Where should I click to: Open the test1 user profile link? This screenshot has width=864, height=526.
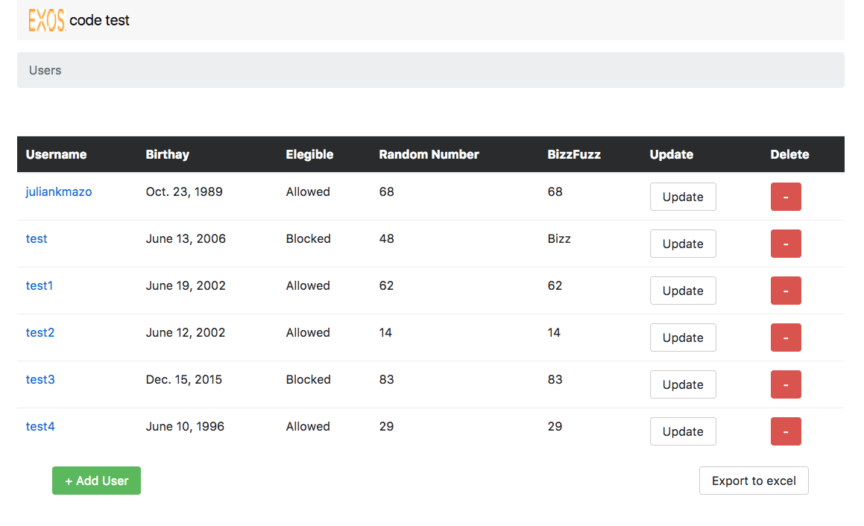coord(40,285)
